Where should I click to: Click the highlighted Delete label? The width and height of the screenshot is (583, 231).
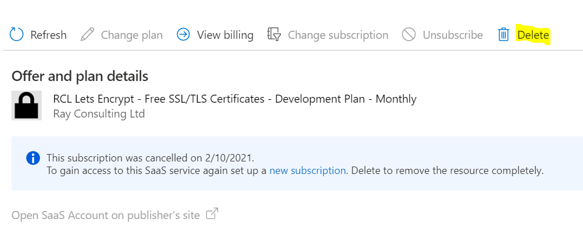(x=533, y=35)
